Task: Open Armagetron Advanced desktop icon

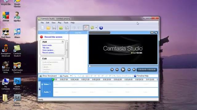Action: tap(6, 51)
